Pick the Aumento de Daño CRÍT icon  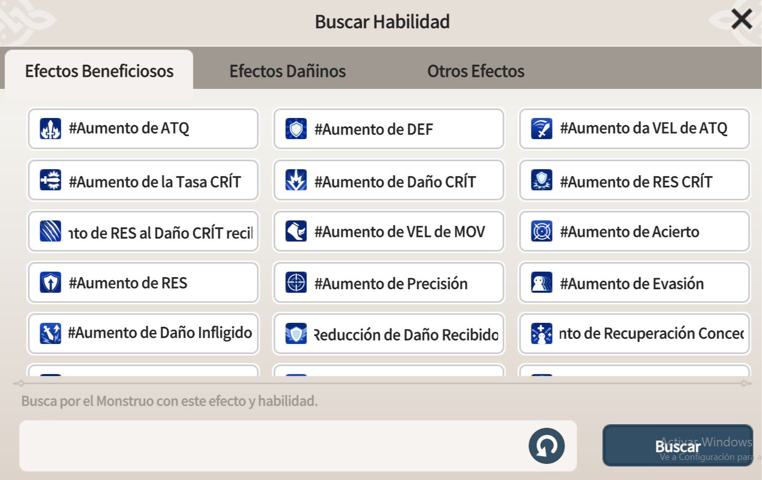pyautogui.click(x=296, y=180)
